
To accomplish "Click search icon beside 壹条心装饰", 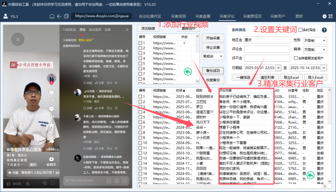I will point(93,39).
